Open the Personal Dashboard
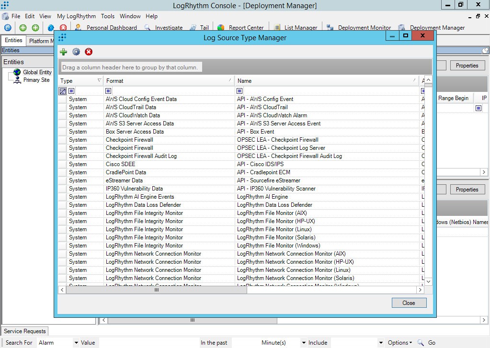This screenshot has height=348, width=490. click(x=111, y=27)
